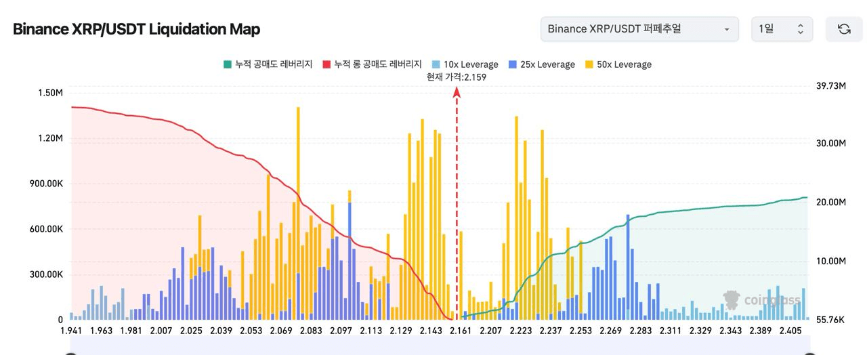The width and height of the screenshot is (867, 355).
Task: Click the yellow 50x Leverage legend square
Action: 589,64
